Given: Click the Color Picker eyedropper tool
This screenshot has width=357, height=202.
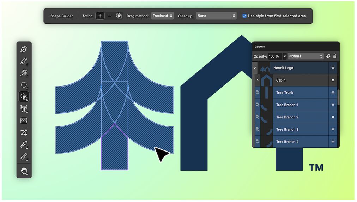Looking at the screenshot, I should point(24,144).
